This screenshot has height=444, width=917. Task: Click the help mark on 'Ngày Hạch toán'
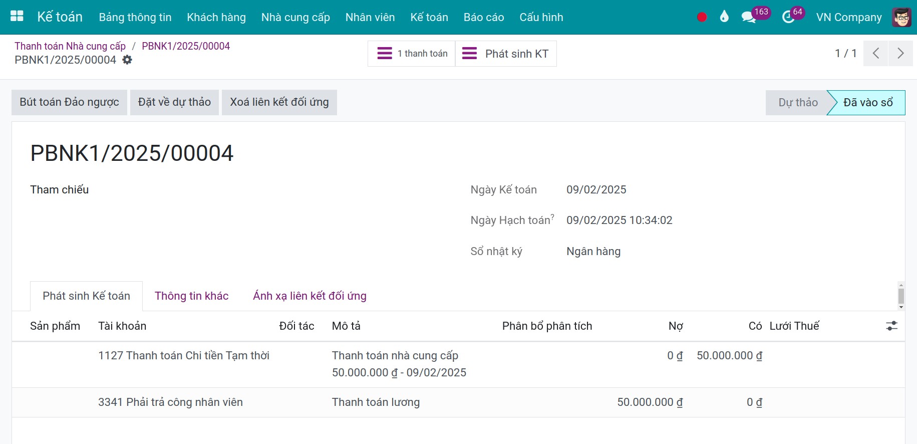[552, 216]
